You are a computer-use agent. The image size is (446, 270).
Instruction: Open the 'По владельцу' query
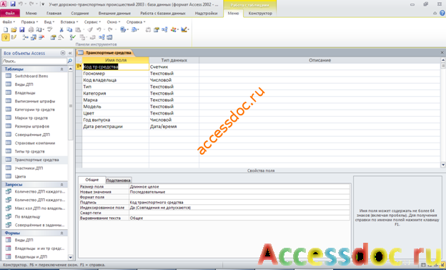click(x=27, y=217)
